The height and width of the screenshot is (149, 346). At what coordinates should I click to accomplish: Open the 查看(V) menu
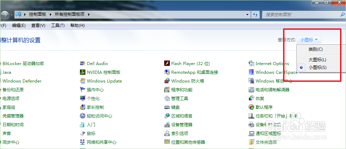point(38,26)
